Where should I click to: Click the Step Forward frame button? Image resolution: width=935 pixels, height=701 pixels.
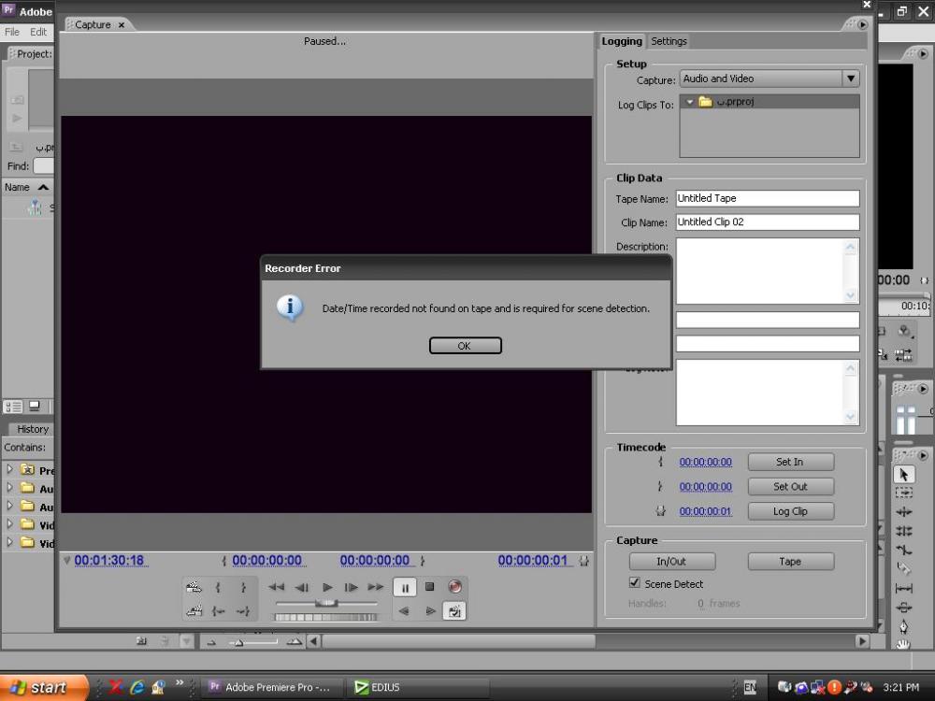(352, 587)
